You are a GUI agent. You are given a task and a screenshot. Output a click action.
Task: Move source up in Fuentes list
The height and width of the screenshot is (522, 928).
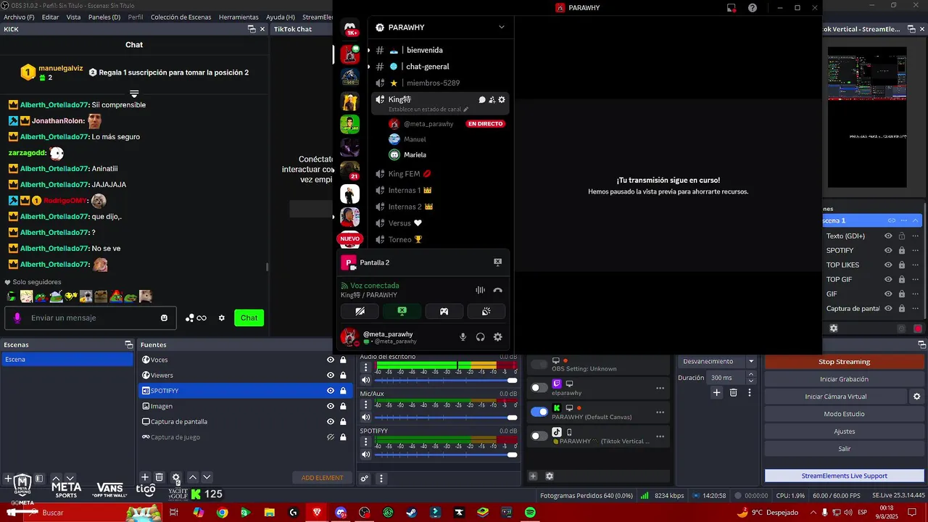point(193,477)
